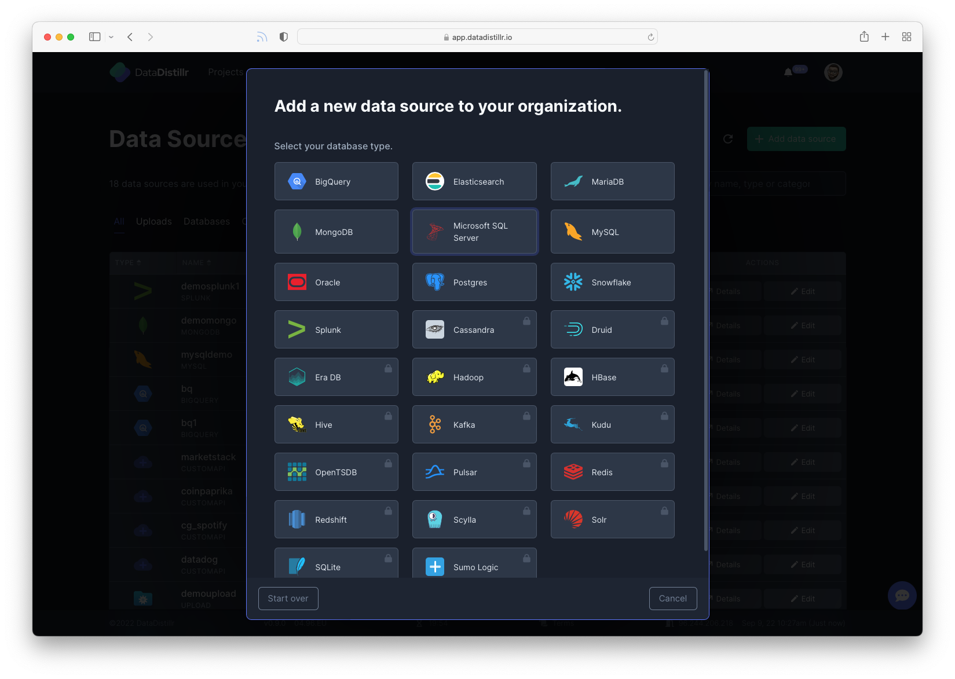Select HBase database card
This screenshot has height=679, width=955.
[612, 377]
